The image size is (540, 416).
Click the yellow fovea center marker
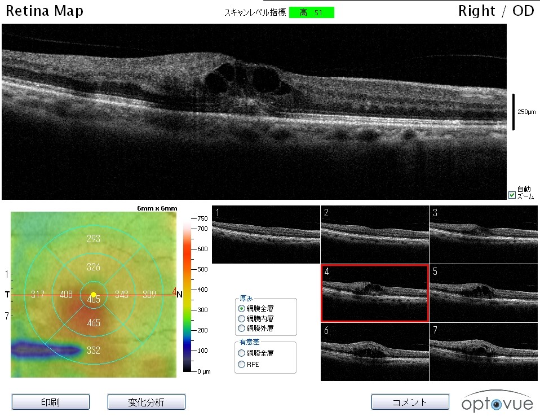click(94, 295)
